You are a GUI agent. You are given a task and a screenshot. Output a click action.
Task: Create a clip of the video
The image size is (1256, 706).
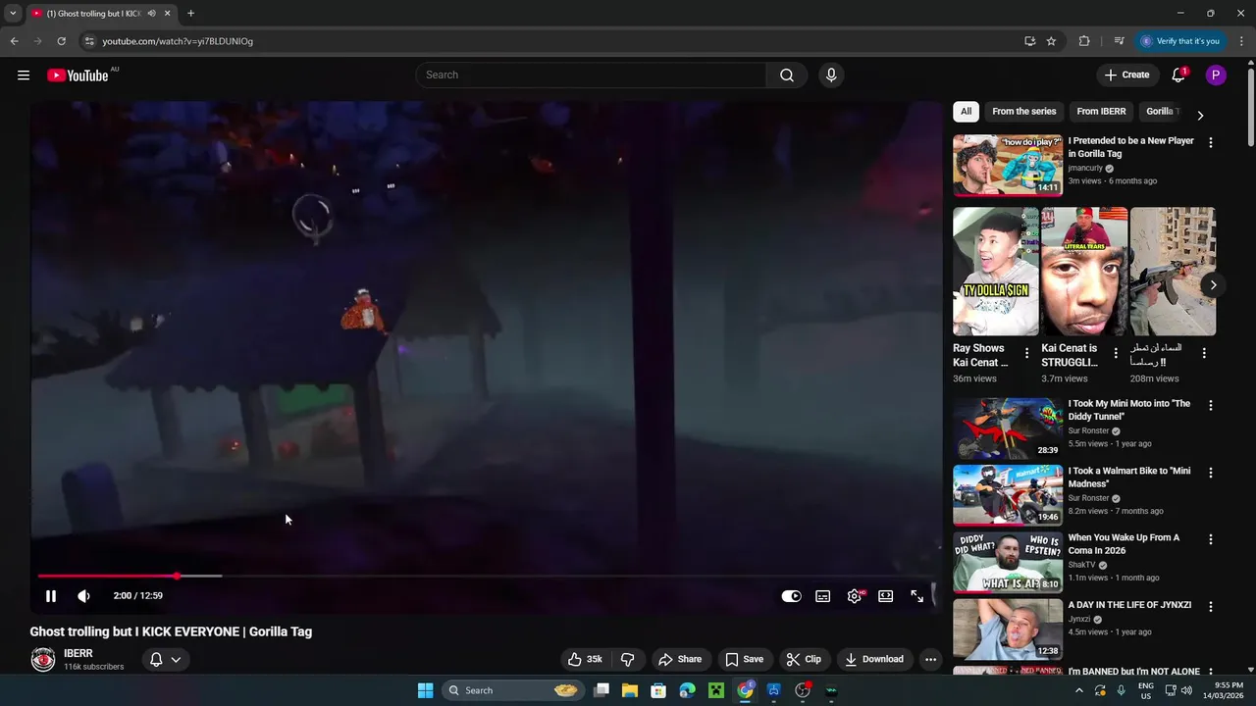point(804,659)
